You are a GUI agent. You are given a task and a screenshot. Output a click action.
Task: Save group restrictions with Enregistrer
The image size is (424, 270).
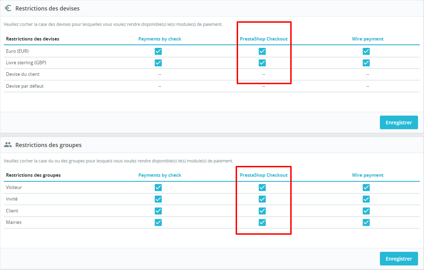point(399,259)
